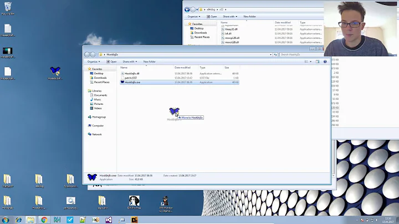Open Pictures library in navigation pane
399x224 pixels.
(98, 104)
